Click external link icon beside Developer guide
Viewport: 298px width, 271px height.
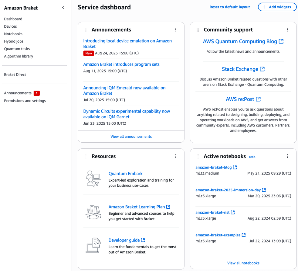point(143,240)
